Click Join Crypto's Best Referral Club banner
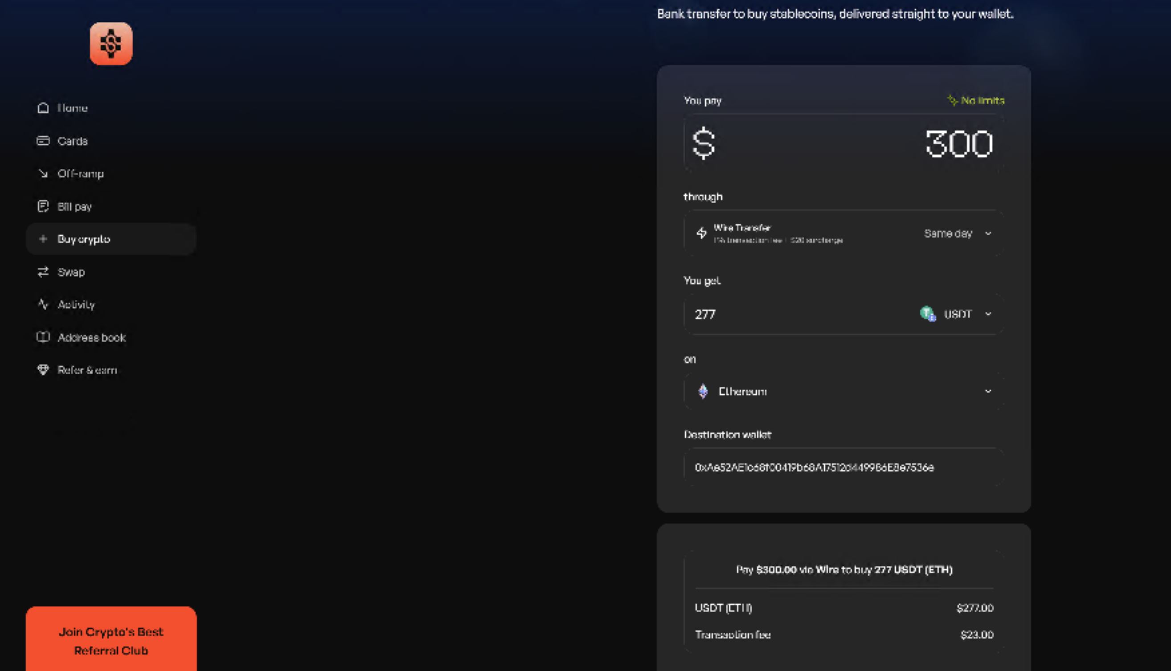 click(111, 640)
